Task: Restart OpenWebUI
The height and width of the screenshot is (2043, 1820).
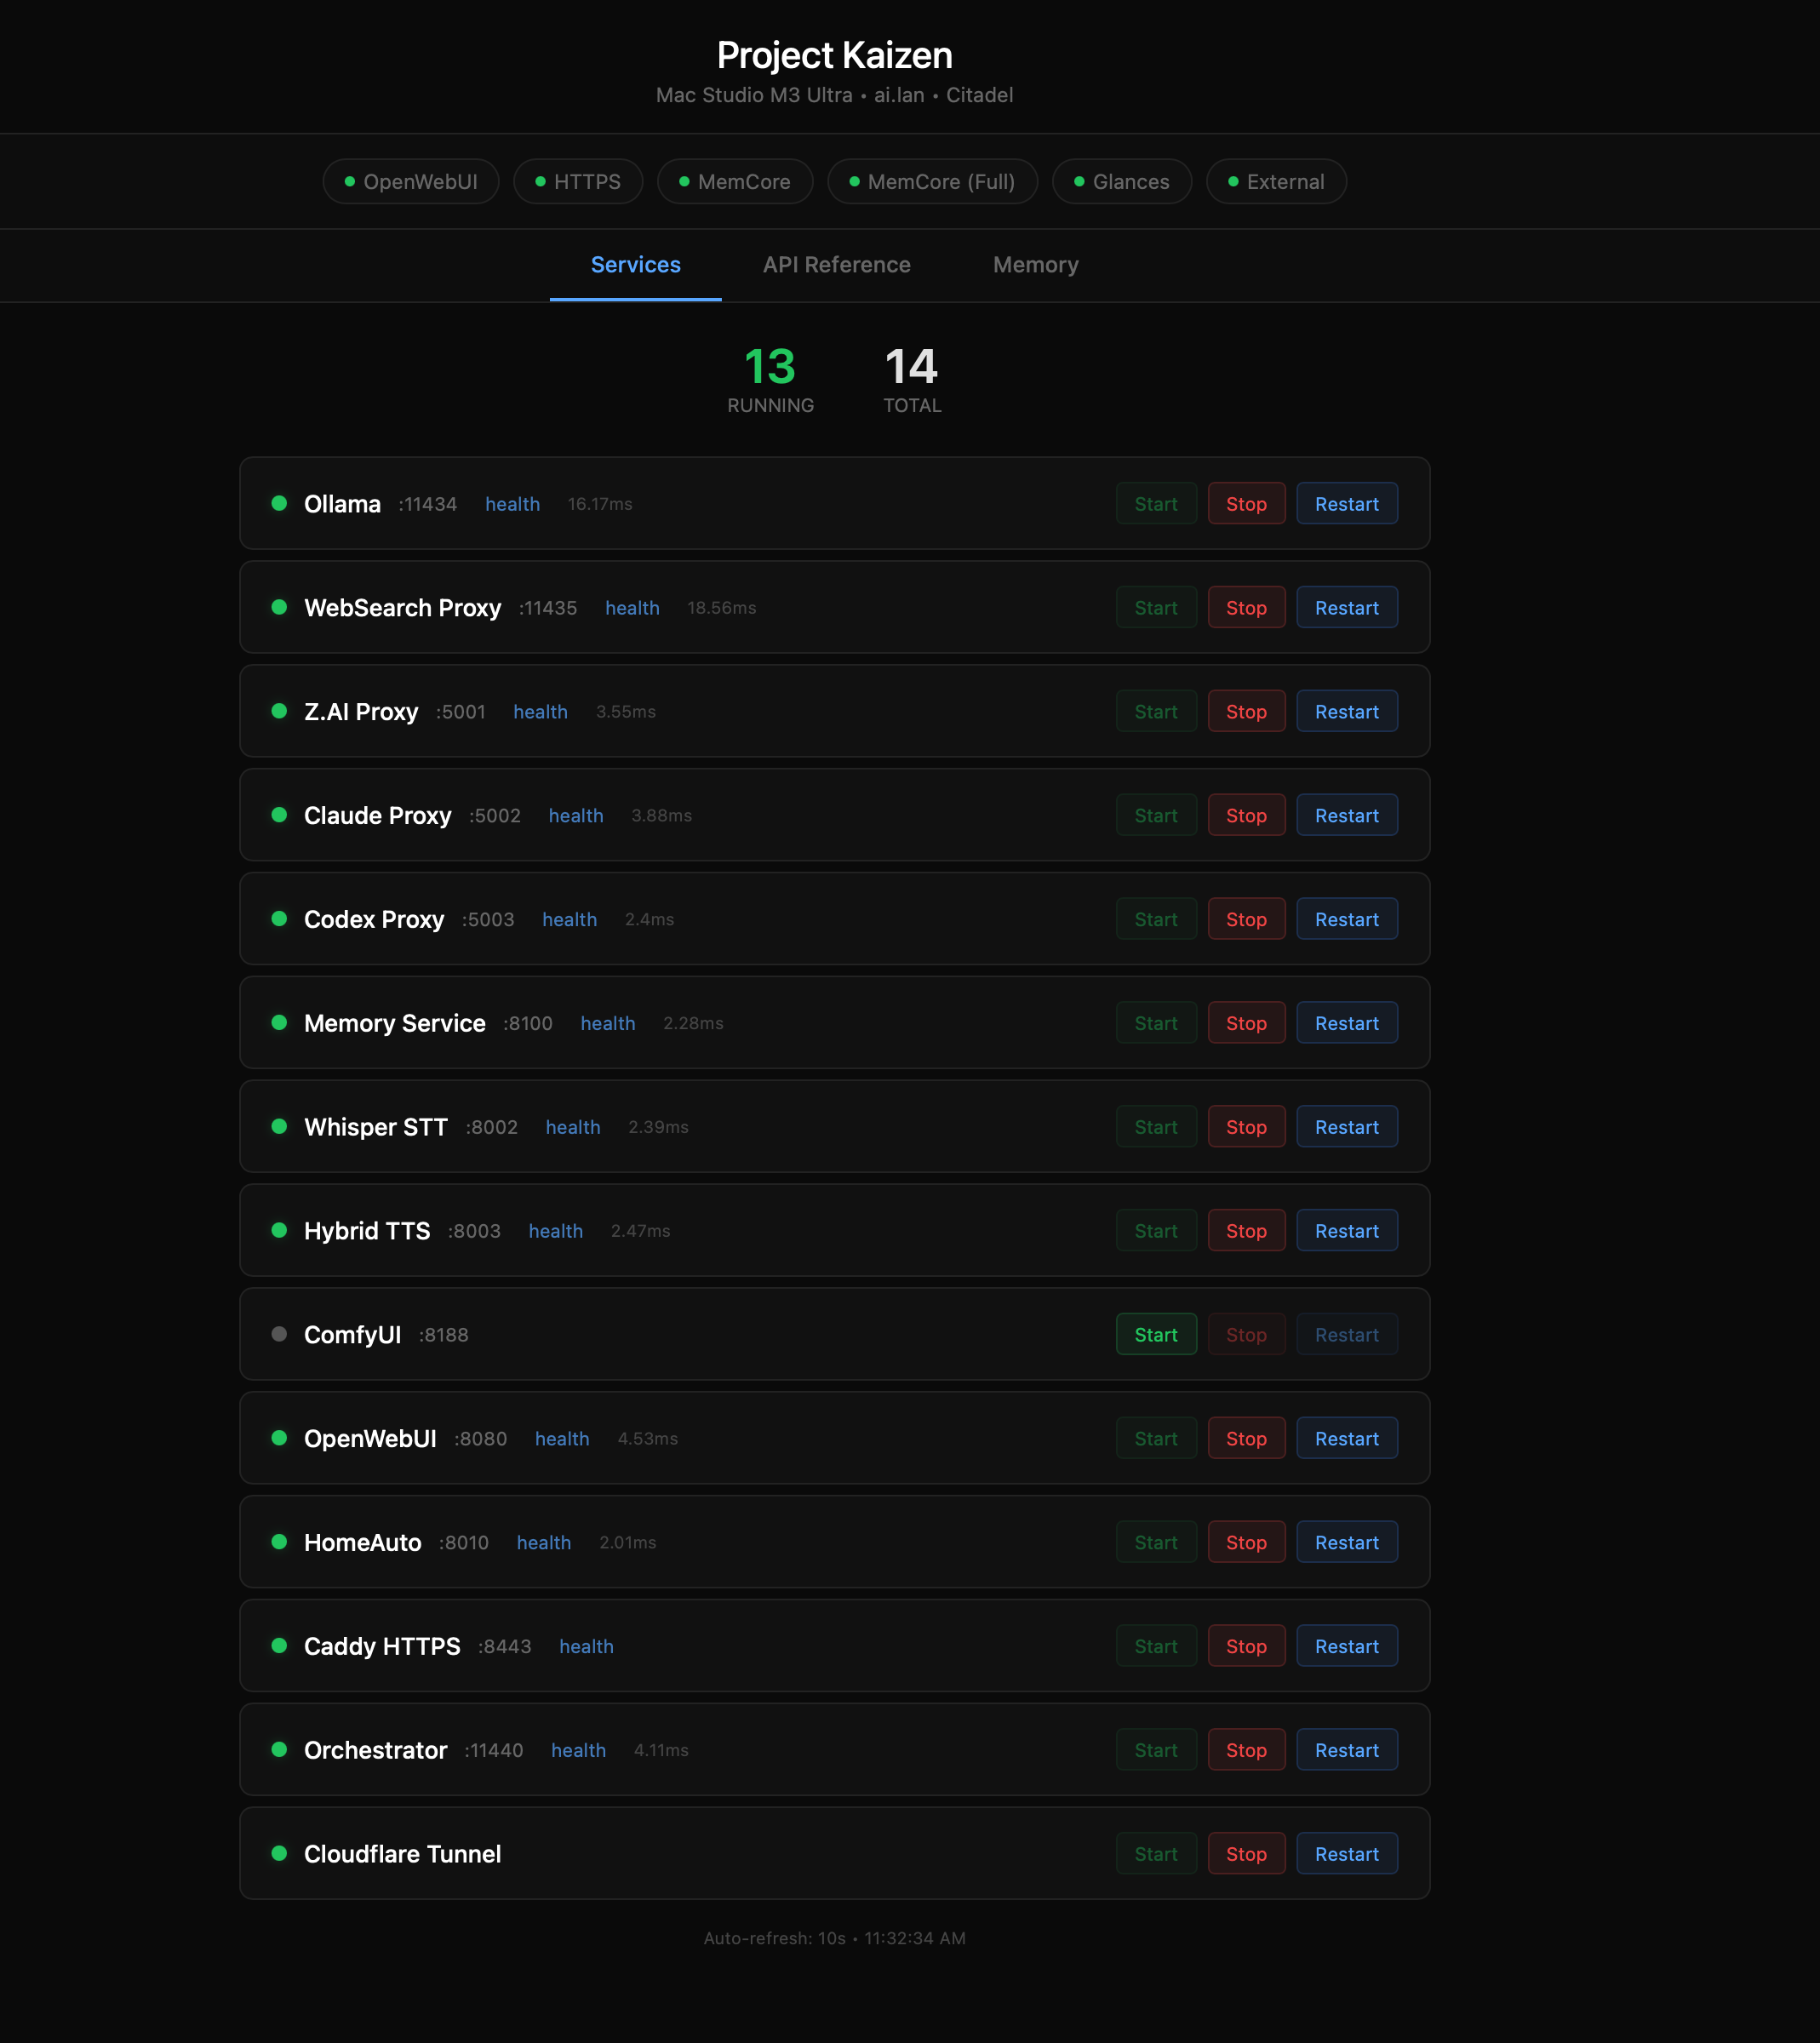Action: tap(1347, 1438)
